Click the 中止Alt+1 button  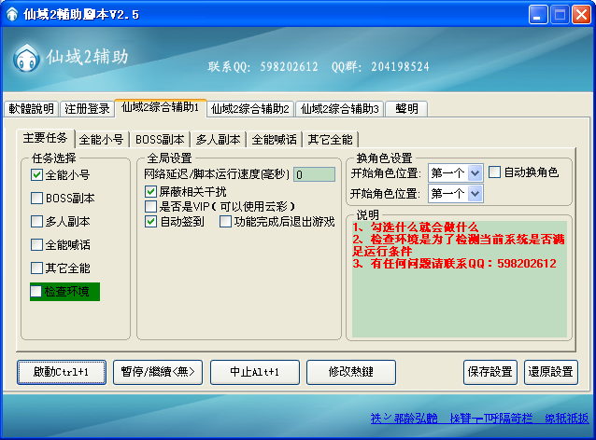point(255,372)
